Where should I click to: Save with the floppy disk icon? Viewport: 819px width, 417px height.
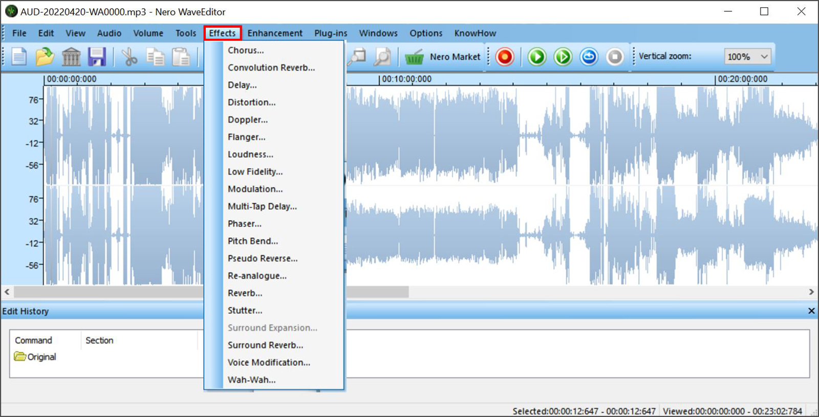click(x=97, y=57)
